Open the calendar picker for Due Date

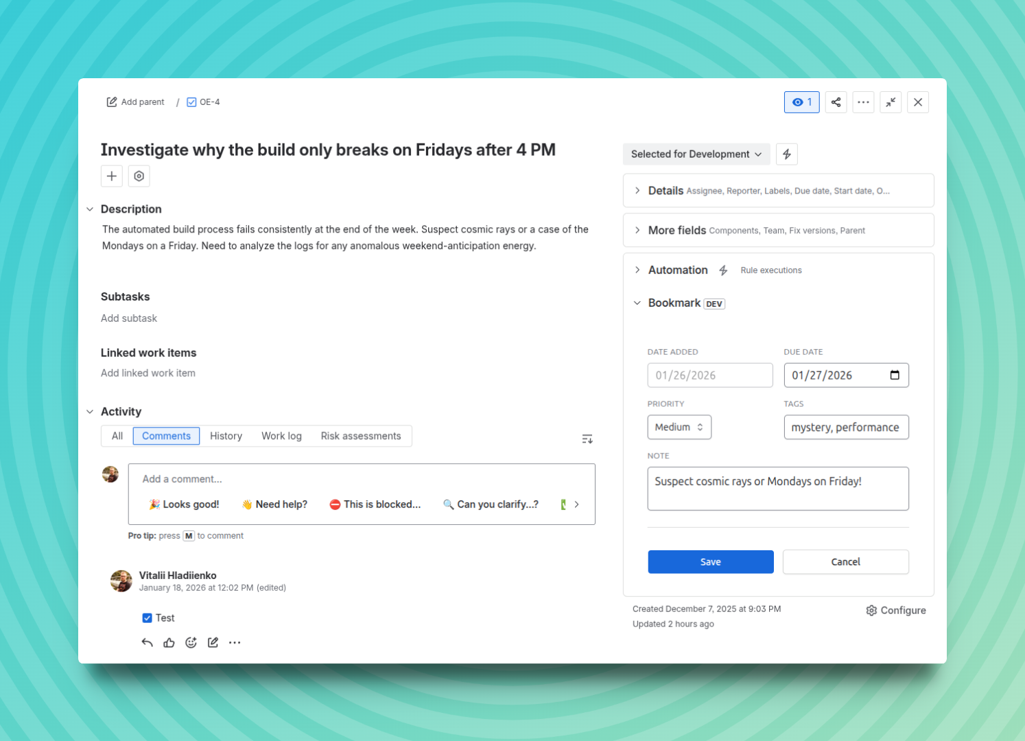tap(895, 375)
